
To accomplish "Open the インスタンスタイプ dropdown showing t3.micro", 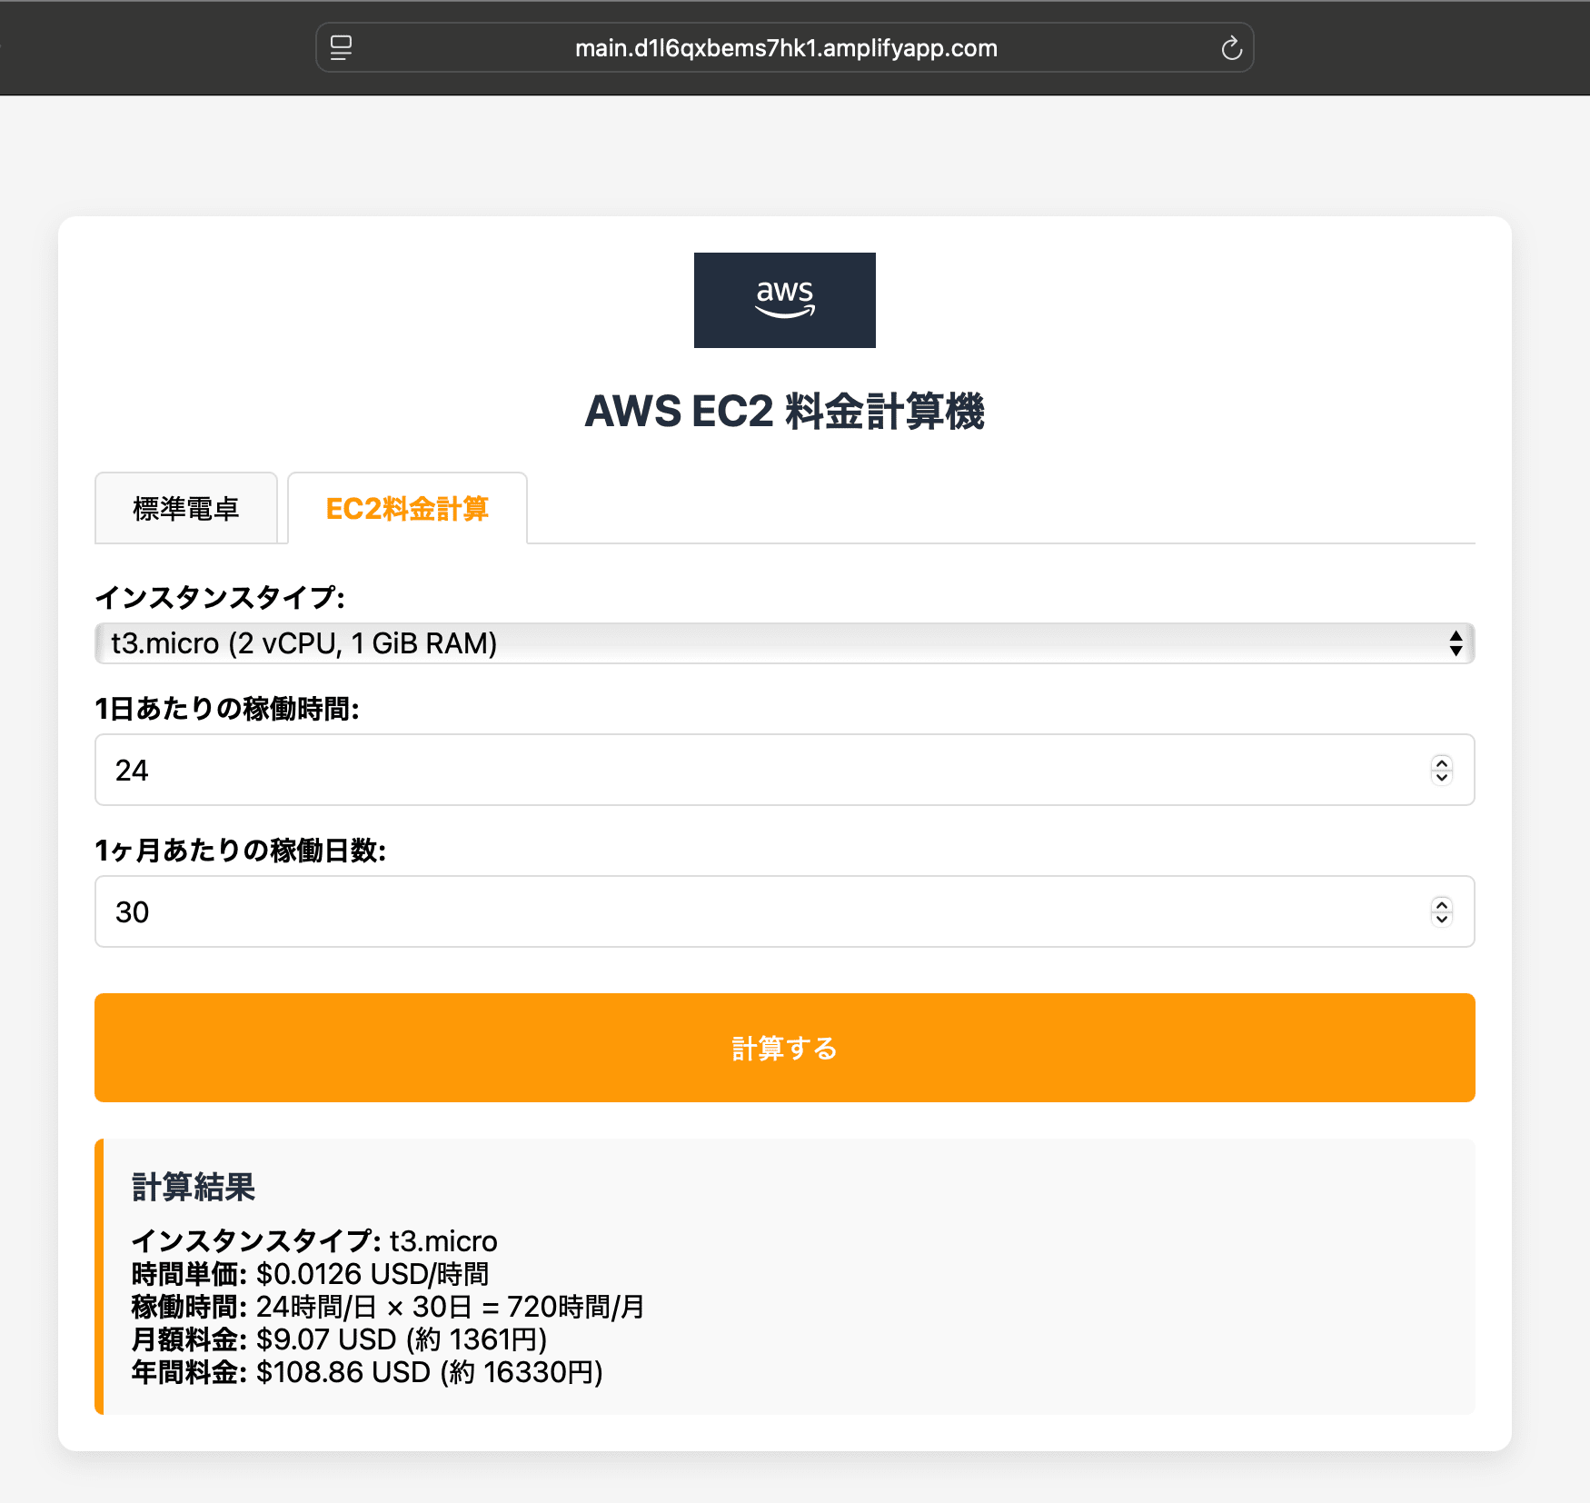I will [785, 643].
